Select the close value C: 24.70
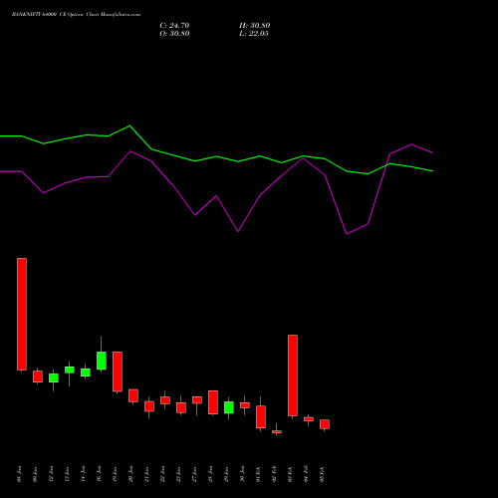The width and height of the screenshot is (498, 498). (174, 26)
